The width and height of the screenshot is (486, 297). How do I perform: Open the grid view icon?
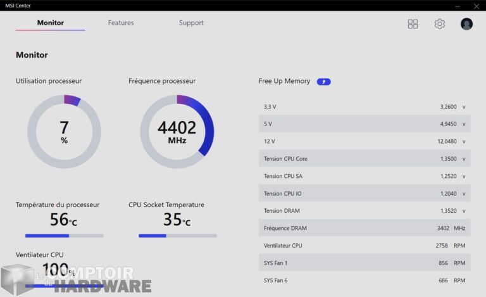(413, 24)
